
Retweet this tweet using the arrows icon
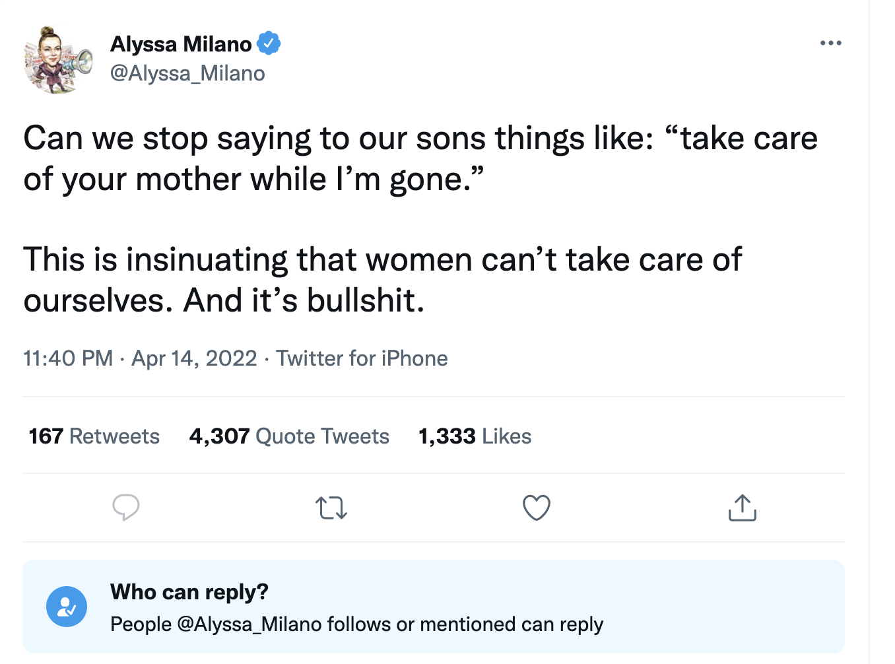pyautogui.click(x=331, y=508)
